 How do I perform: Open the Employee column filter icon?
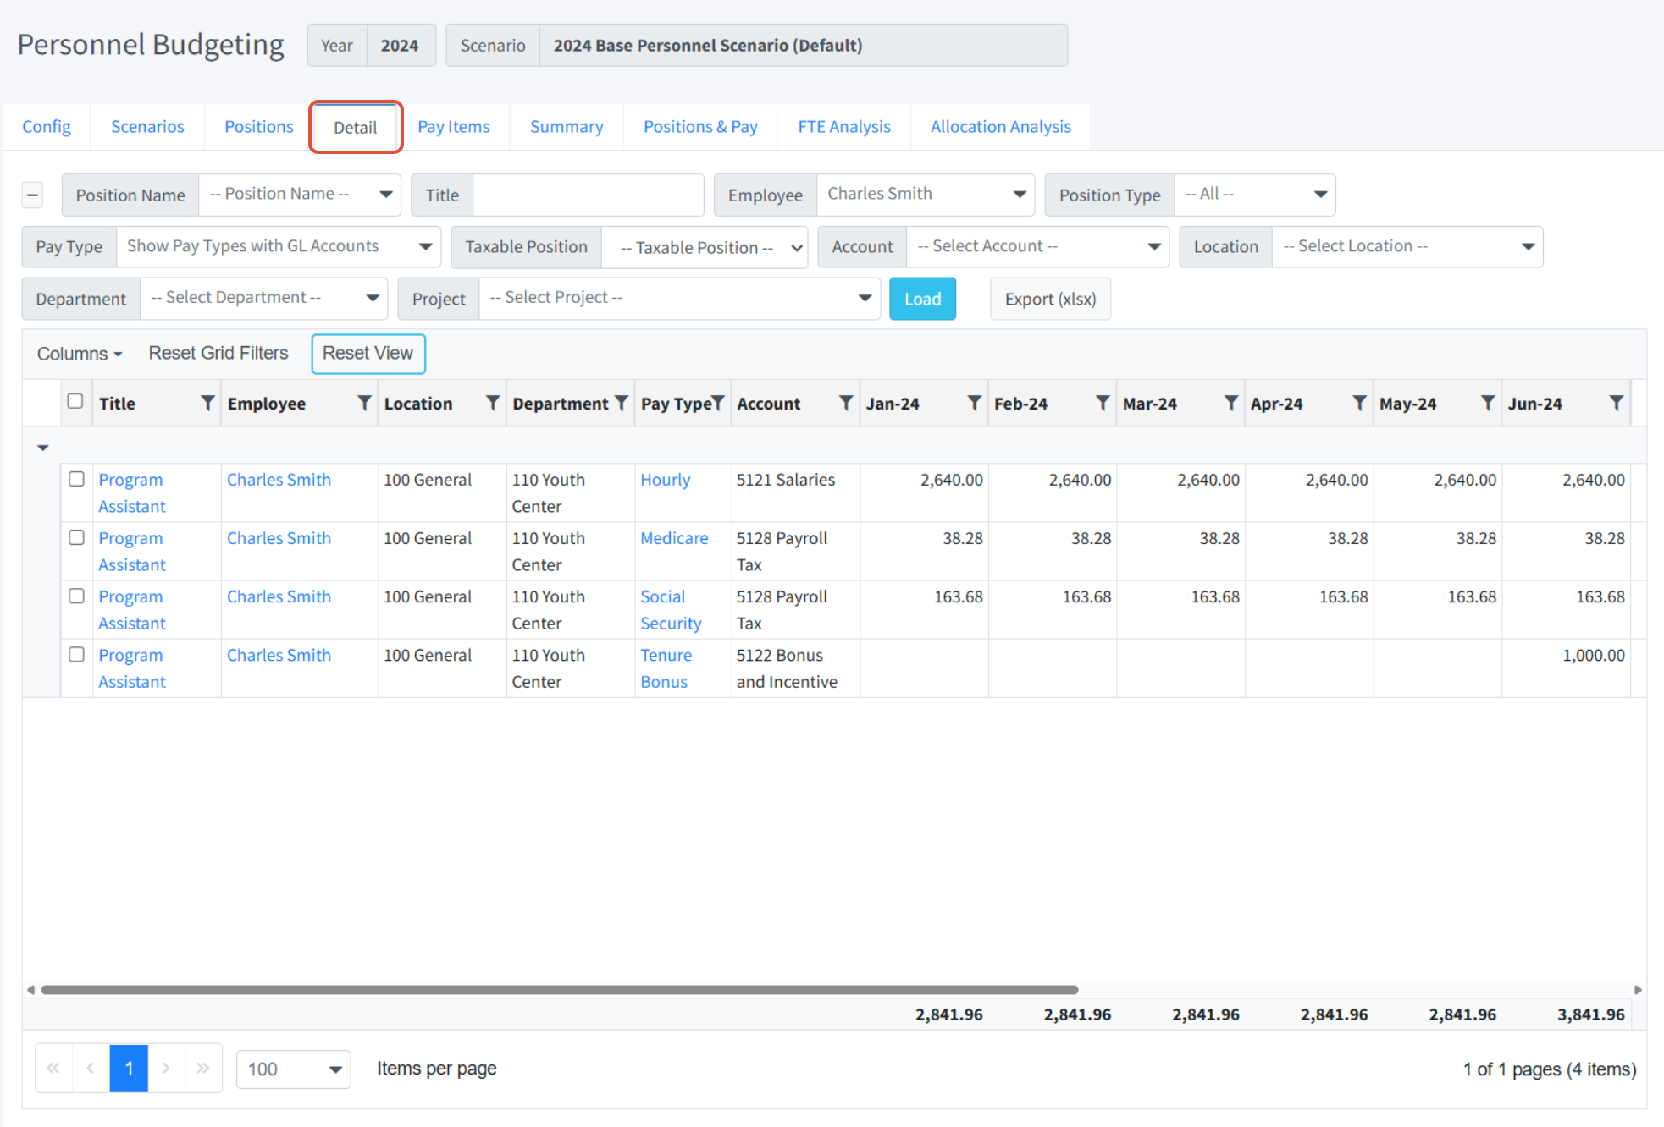point(364,404)
